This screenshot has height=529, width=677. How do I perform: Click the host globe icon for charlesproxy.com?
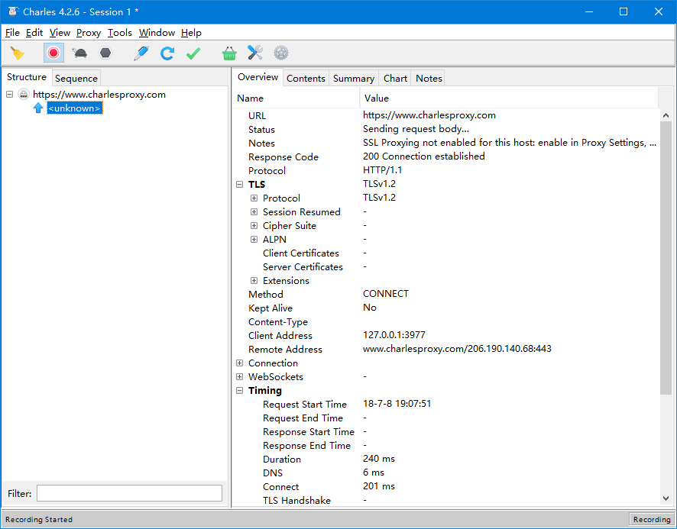coord(24,94)
